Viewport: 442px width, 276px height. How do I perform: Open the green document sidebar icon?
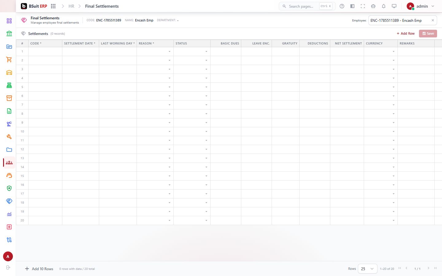tap(9, 111)
